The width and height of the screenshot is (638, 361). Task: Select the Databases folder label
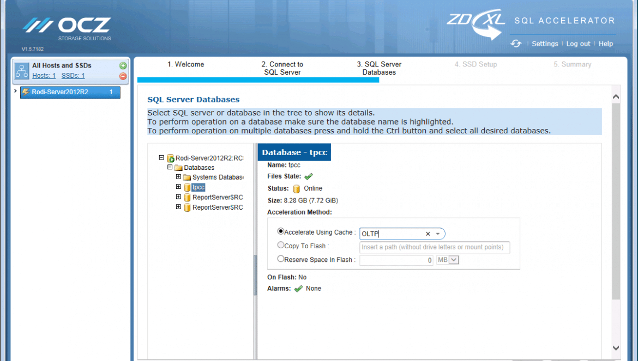(x=199, y=168)
